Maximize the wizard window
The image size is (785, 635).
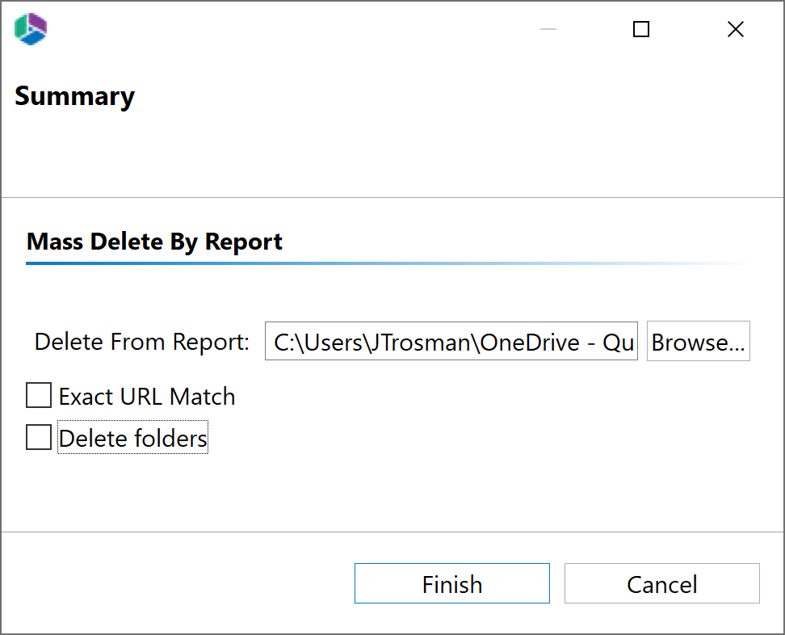click(x=640, y=29)
